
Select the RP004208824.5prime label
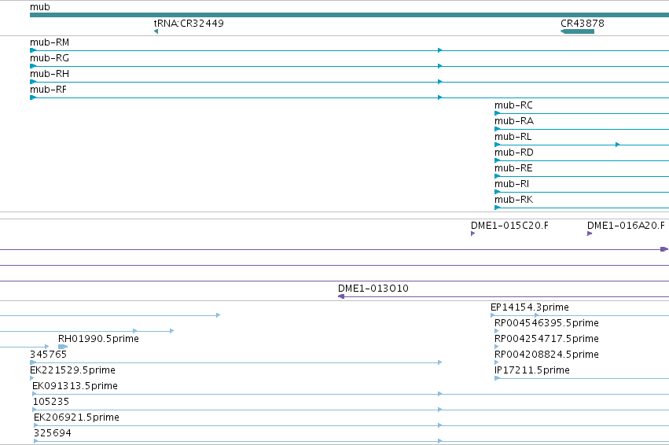click(x=546, y=355)
